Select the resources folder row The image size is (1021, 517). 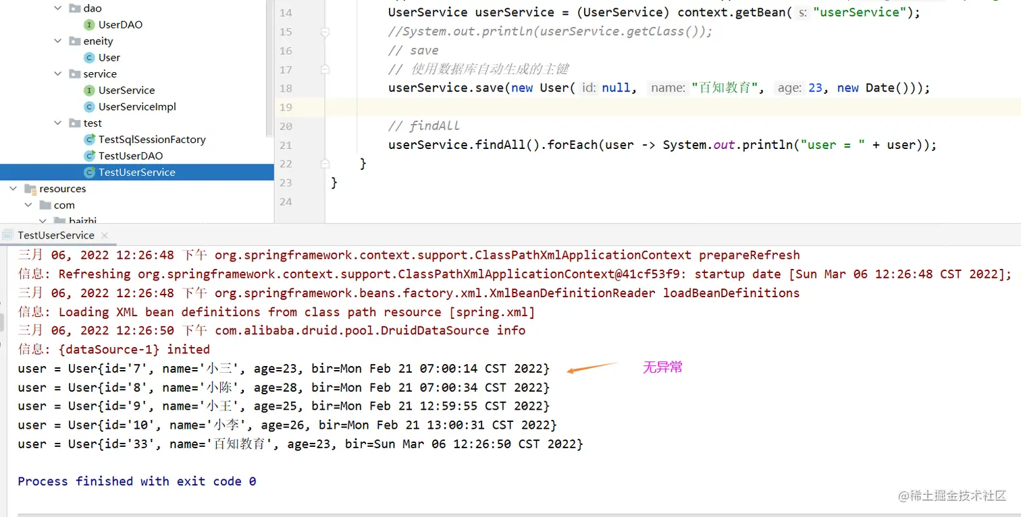[x=136, y=189]
